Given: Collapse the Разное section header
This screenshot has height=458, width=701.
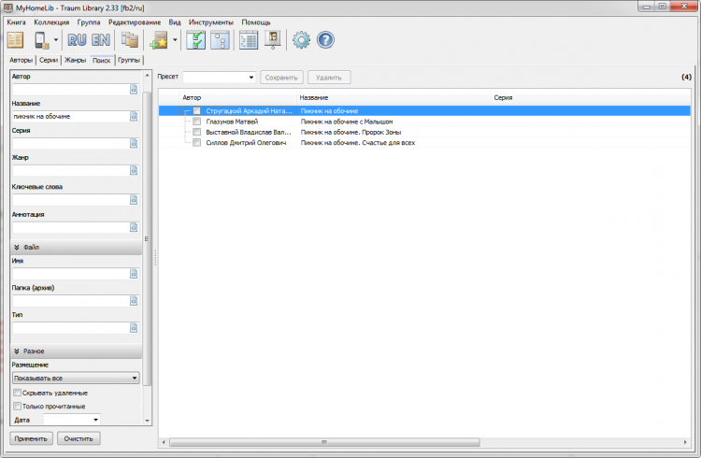Looking at the screenshot, I should coord(76,351).
